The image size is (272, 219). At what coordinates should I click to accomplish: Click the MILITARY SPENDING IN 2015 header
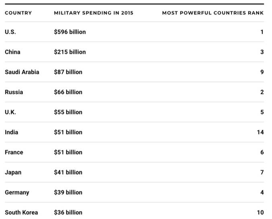click(94, 13)
